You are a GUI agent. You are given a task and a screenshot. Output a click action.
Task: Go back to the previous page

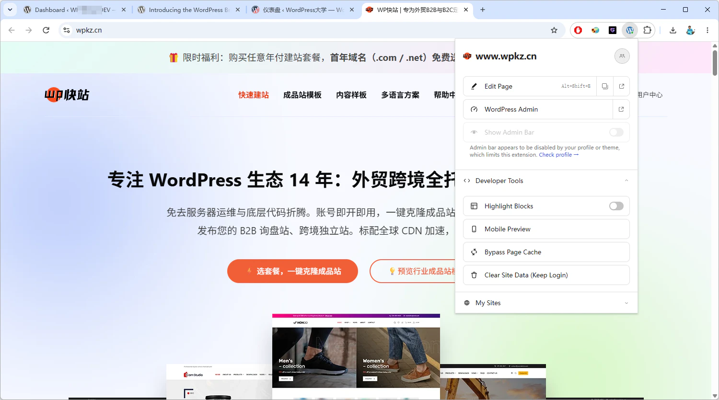(12, 30)
